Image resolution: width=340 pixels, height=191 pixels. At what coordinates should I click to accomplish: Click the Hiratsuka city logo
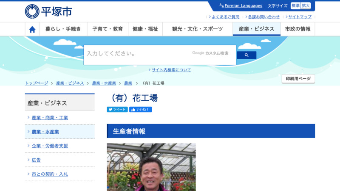(48, 11)
